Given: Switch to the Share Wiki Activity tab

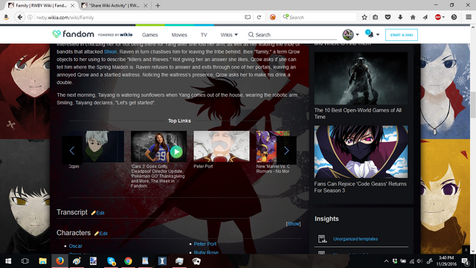Looking at the screenshot, I should [x=114, y=5].
